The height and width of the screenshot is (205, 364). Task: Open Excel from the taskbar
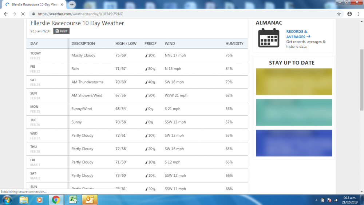click(73, 200)
